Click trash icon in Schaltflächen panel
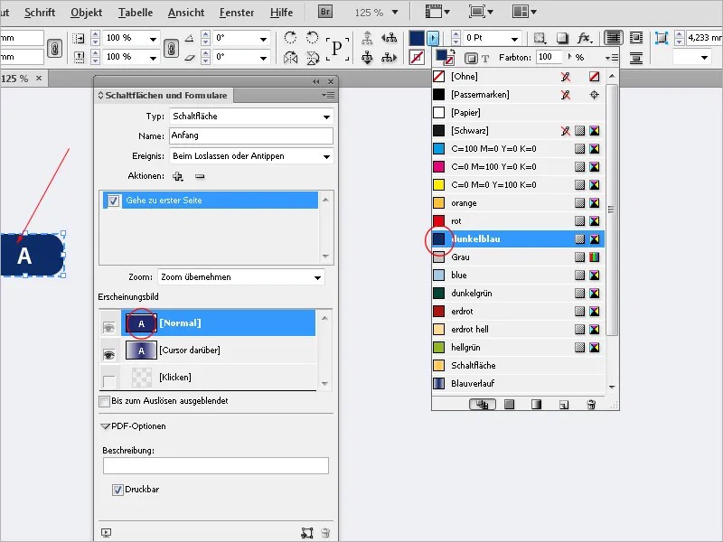The image size is (723, 542). click(325, 533)
